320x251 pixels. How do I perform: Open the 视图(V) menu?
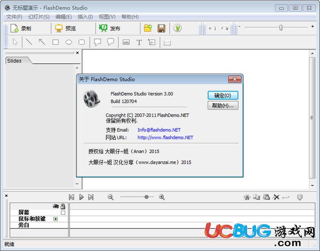coord(107,17)
